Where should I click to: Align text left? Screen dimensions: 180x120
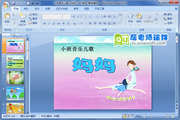(91, 23)
